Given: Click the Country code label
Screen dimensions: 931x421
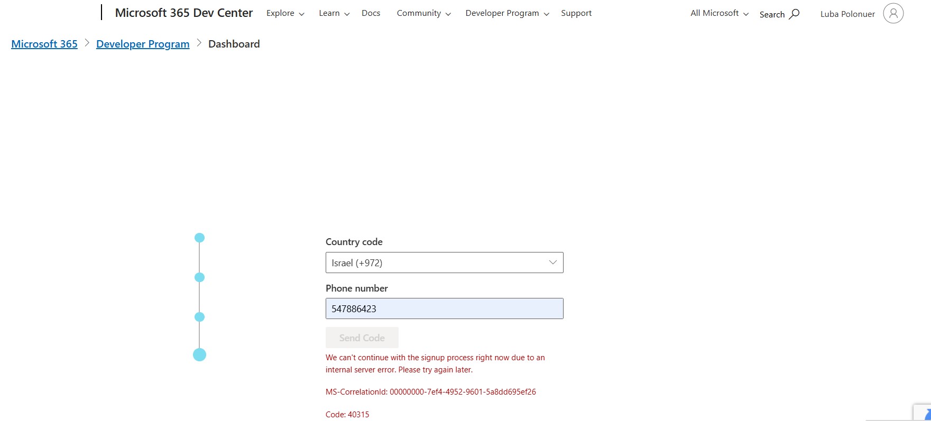Looking at the screenshot, I should tap(354, 242).
